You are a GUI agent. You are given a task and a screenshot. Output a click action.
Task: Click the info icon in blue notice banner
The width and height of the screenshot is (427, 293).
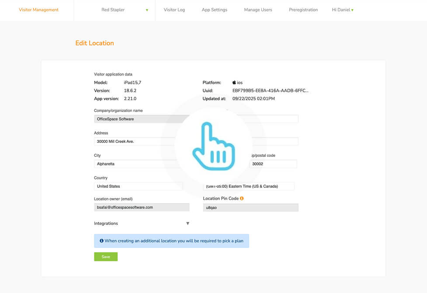(101, 241)
